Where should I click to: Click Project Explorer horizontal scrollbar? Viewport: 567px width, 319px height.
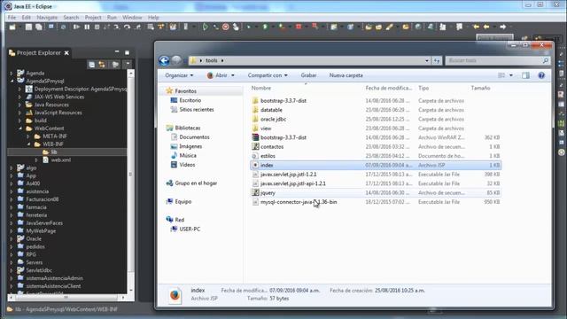pyautogui.click(x=66, y=298)
